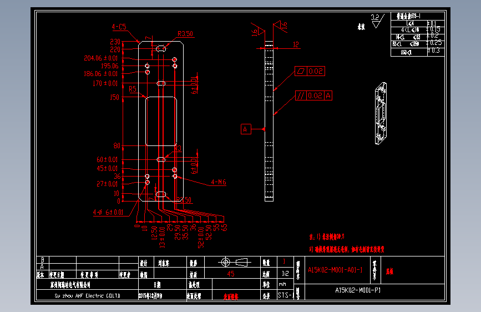Click drawing number A15K02-M001-P1
This screenshot has height=312, width=481.
point(358,290)
